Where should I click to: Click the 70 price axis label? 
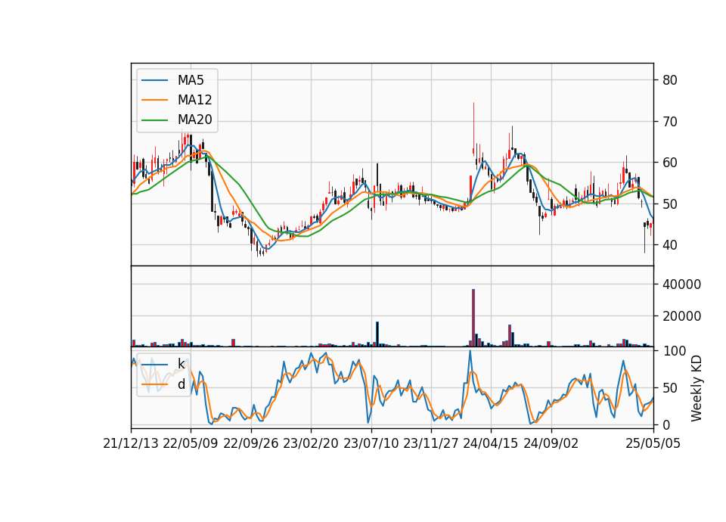click(x=670, y=122)
